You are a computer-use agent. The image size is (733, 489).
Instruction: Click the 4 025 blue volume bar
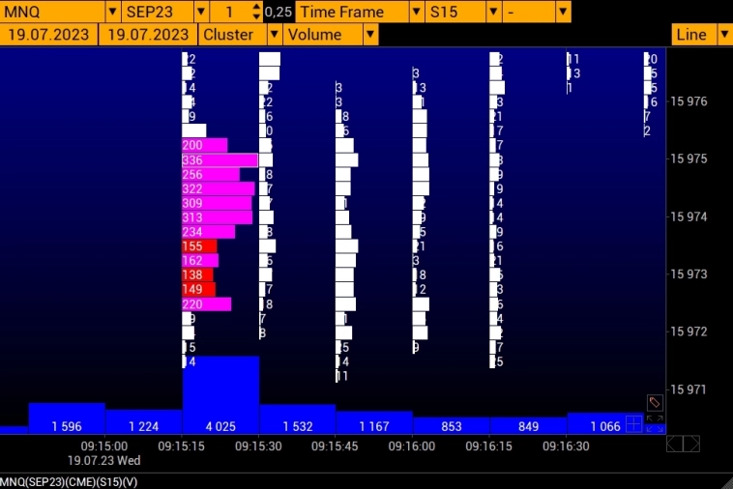pos(220,396)
